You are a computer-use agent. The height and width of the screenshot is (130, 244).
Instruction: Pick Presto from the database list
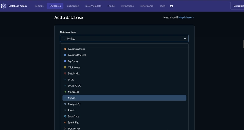(71, 110)
